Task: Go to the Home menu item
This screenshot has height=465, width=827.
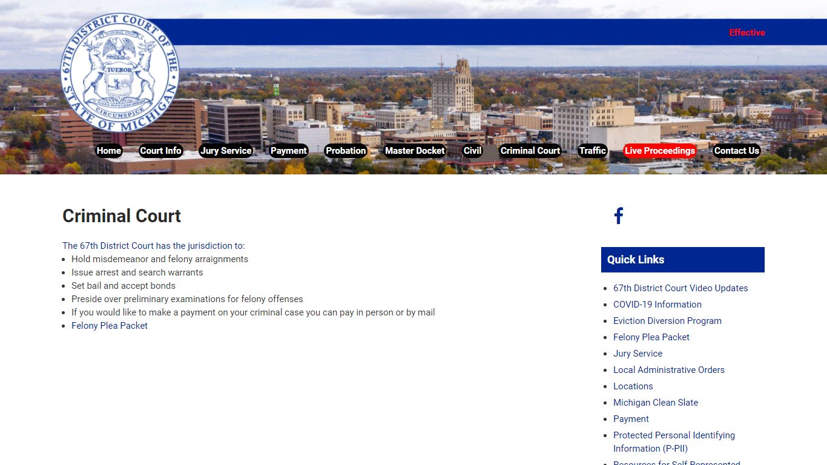Action: (x=109, y=151)
